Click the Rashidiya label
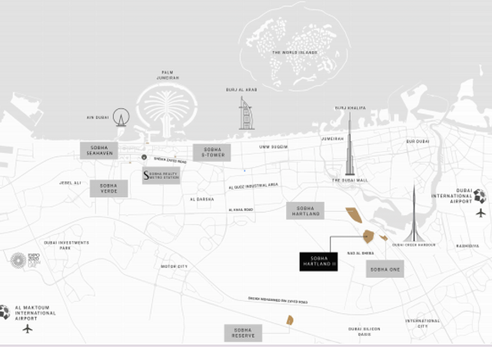The height and width of the screenshot is (347, 492). tap(467, 246)
